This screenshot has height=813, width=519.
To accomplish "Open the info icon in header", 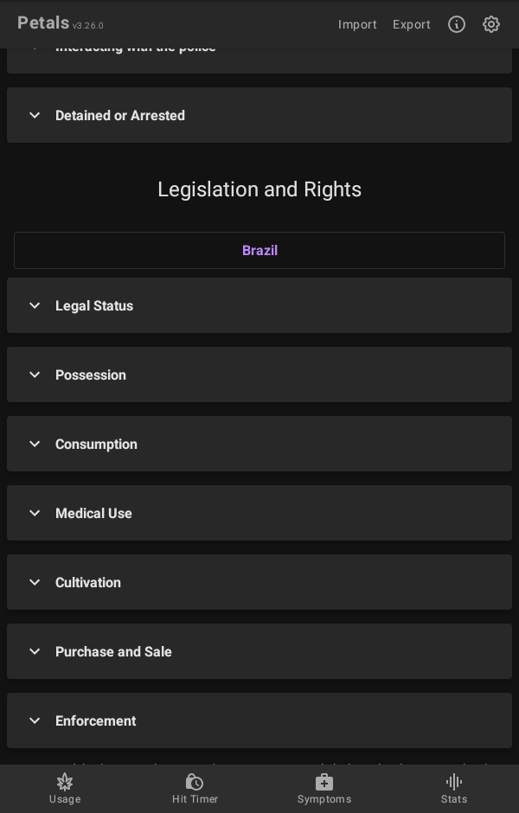I will (x=457, y=24).
